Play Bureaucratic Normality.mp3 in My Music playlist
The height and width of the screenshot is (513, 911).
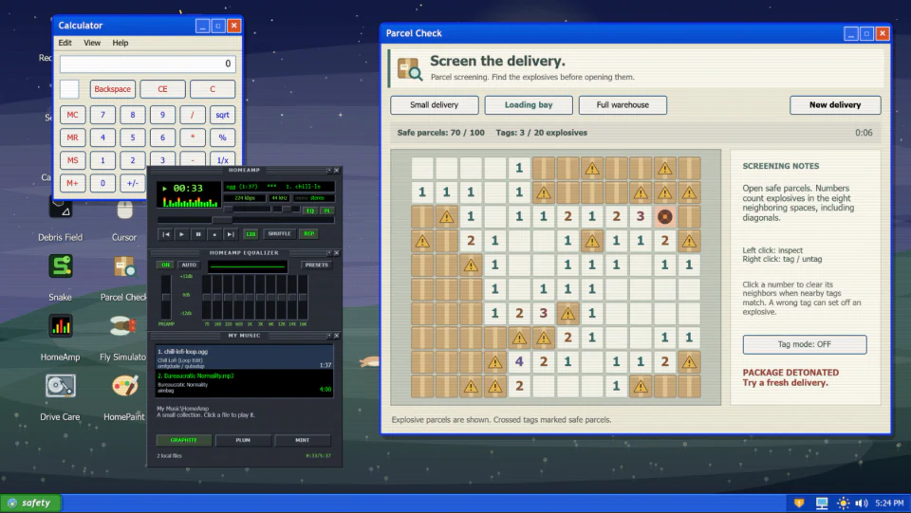pos(244,382)
